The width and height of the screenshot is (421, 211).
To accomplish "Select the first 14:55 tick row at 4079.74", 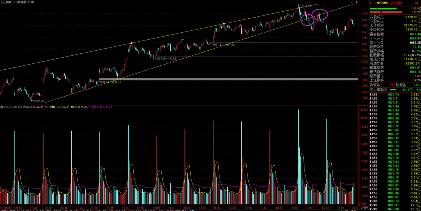I will (395, 94).
